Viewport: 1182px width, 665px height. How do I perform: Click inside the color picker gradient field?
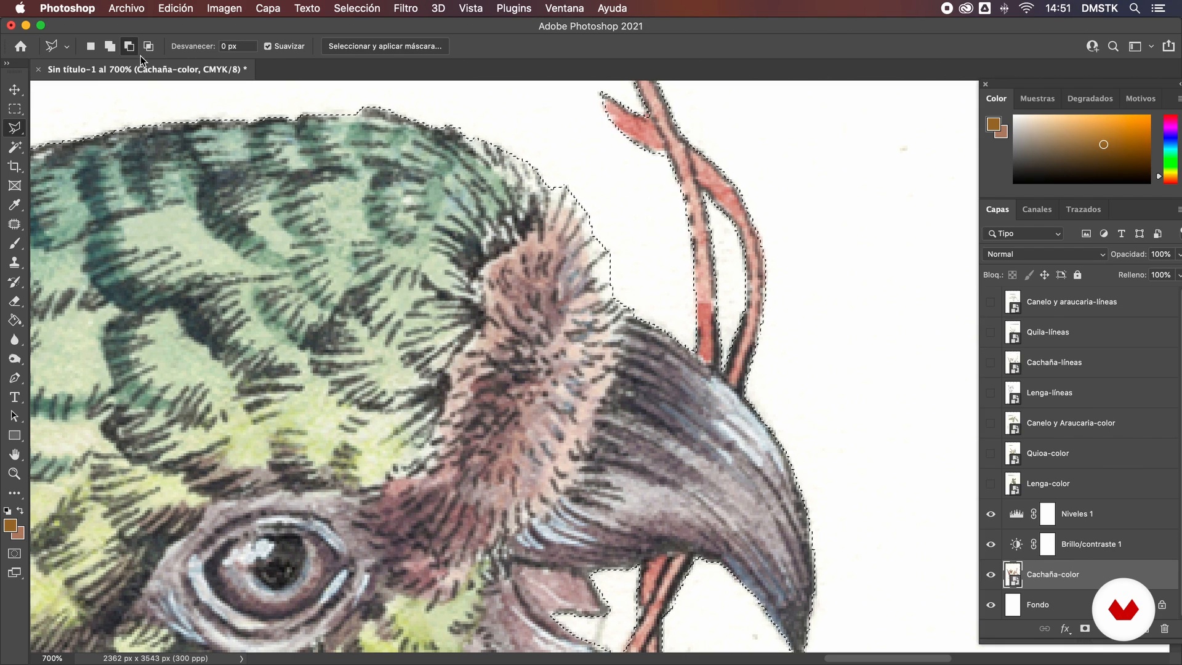pos(1082,149)
